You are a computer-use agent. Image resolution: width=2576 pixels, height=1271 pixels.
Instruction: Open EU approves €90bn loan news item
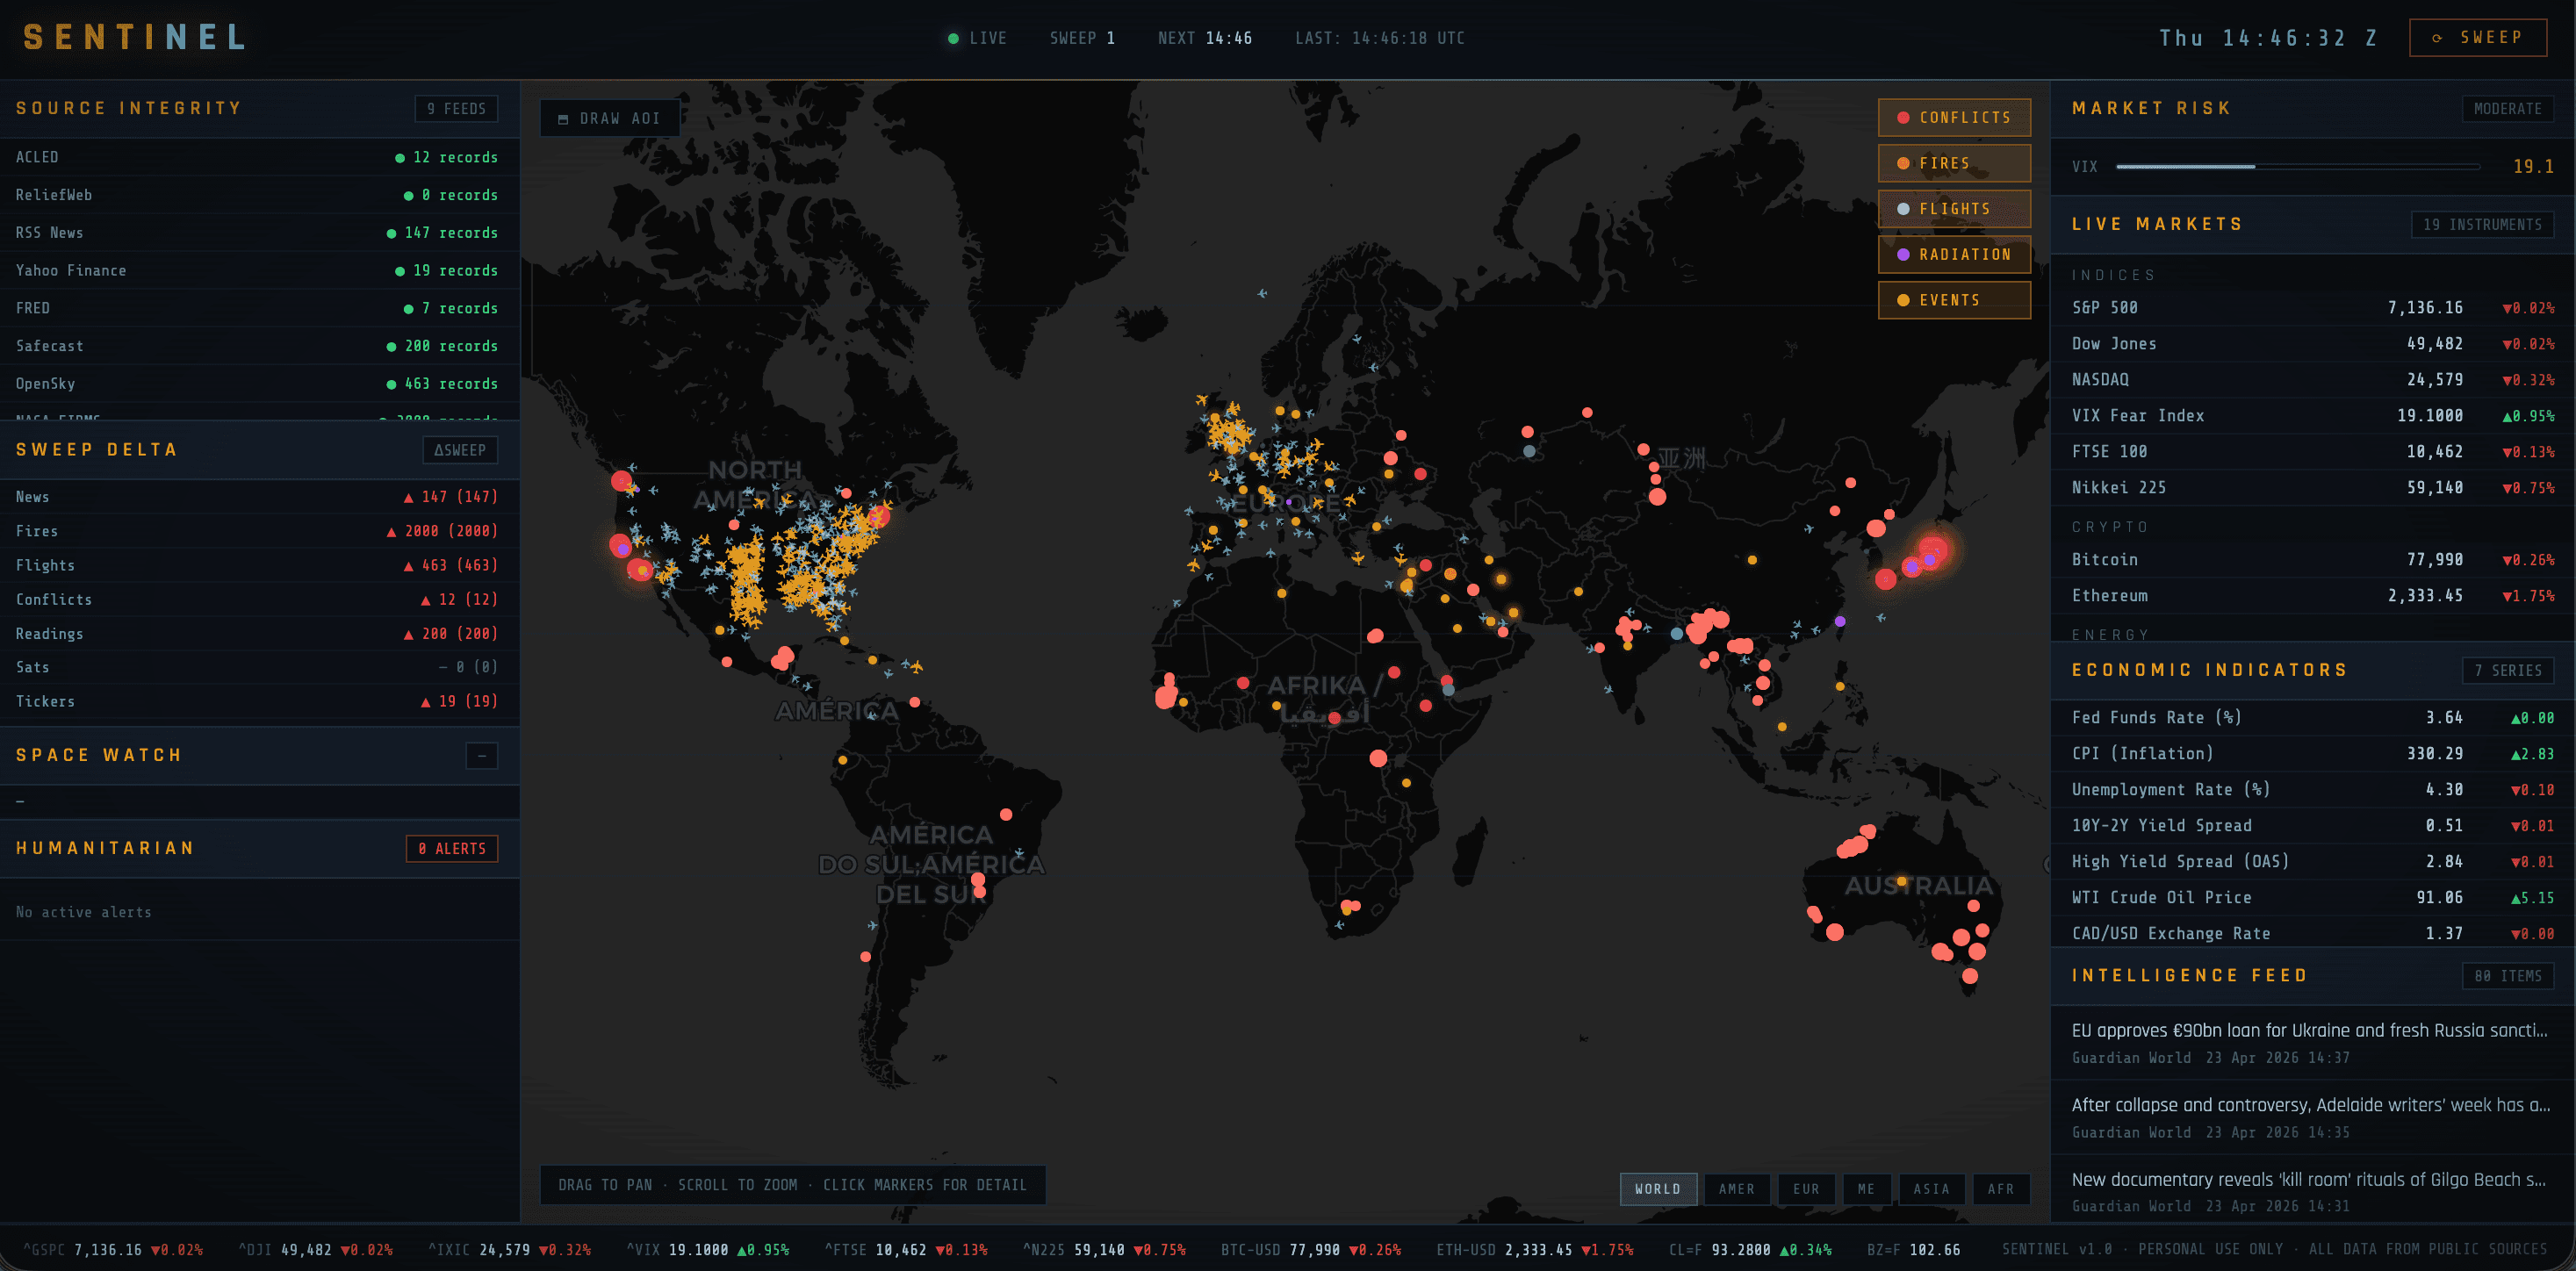[2312, 1042]
